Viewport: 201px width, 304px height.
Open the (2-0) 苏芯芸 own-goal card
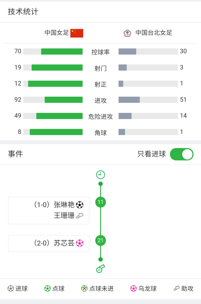coord(49,243)
